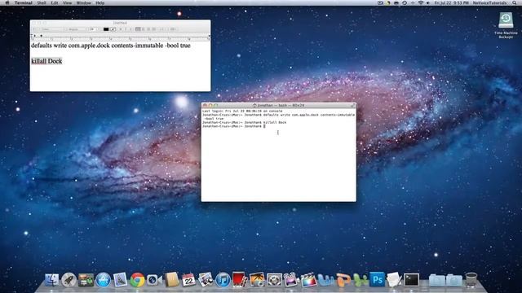Open the Window menu
Image resolution: width=522 pixels, height=293 pixels.
83,2
